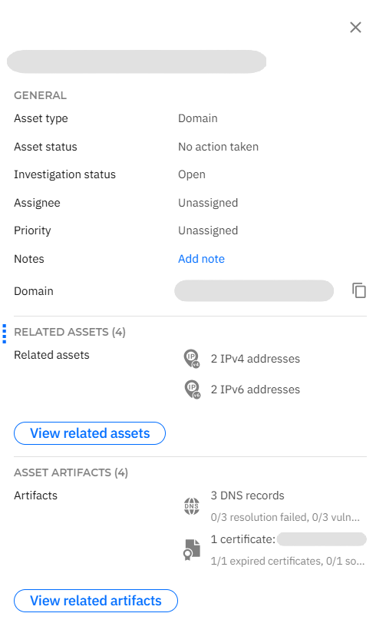Select the 2 IPv4 addresses entry
Screen dimensions: 376x643
coord(256,359)
